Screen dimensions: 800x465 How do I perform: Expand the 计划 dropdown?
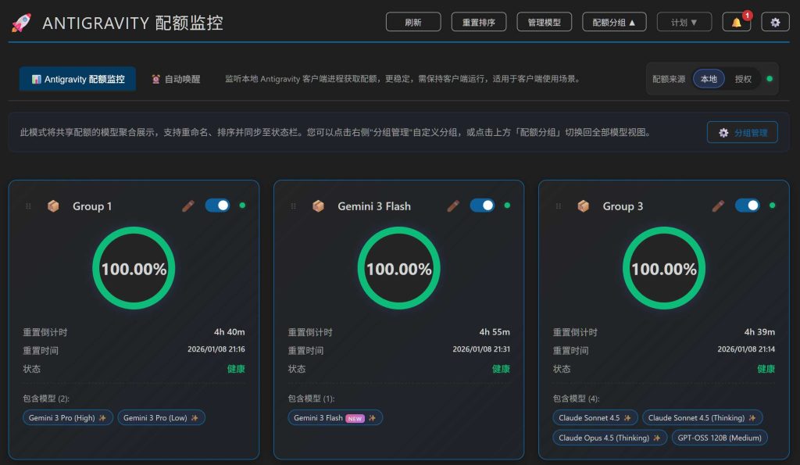click(x=684, y=22)
